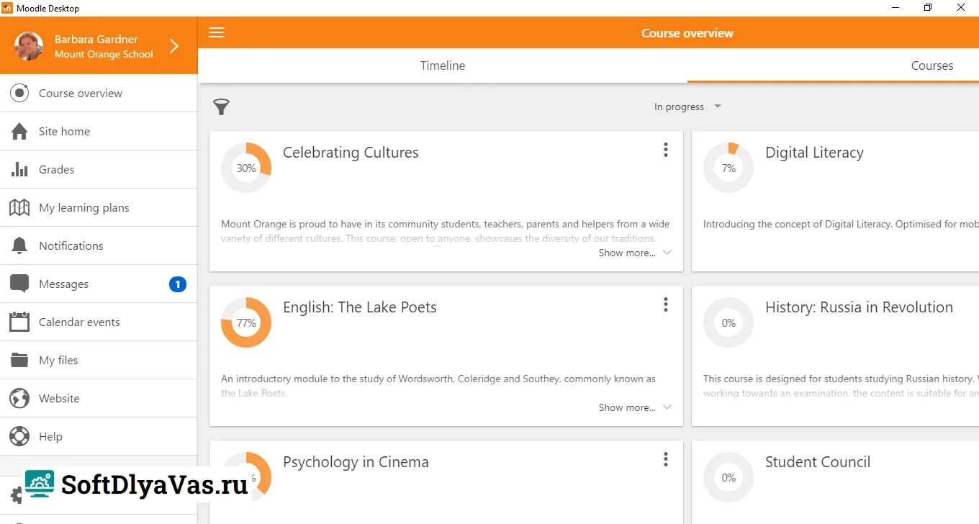Open Barbara Gardner profile chevron

(x=174, y=47)
